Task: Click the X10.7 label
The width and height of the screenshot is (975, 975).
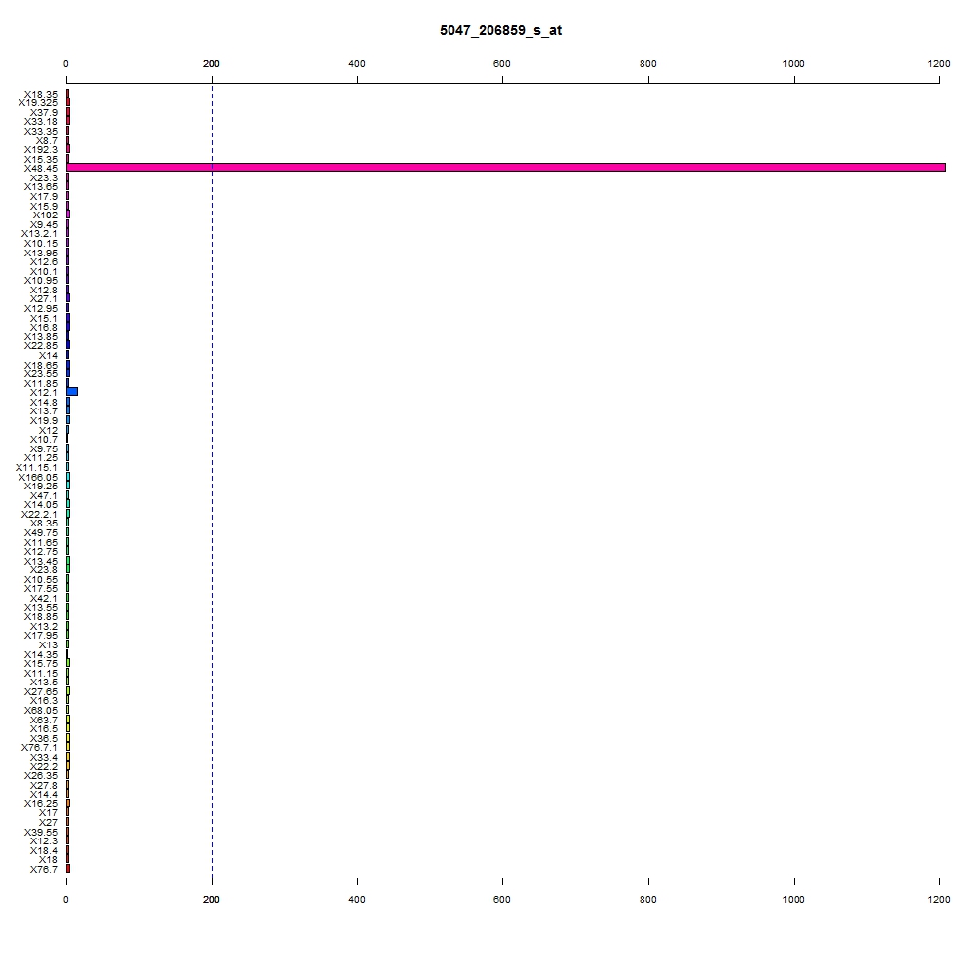Action: [x=44, y=440]
